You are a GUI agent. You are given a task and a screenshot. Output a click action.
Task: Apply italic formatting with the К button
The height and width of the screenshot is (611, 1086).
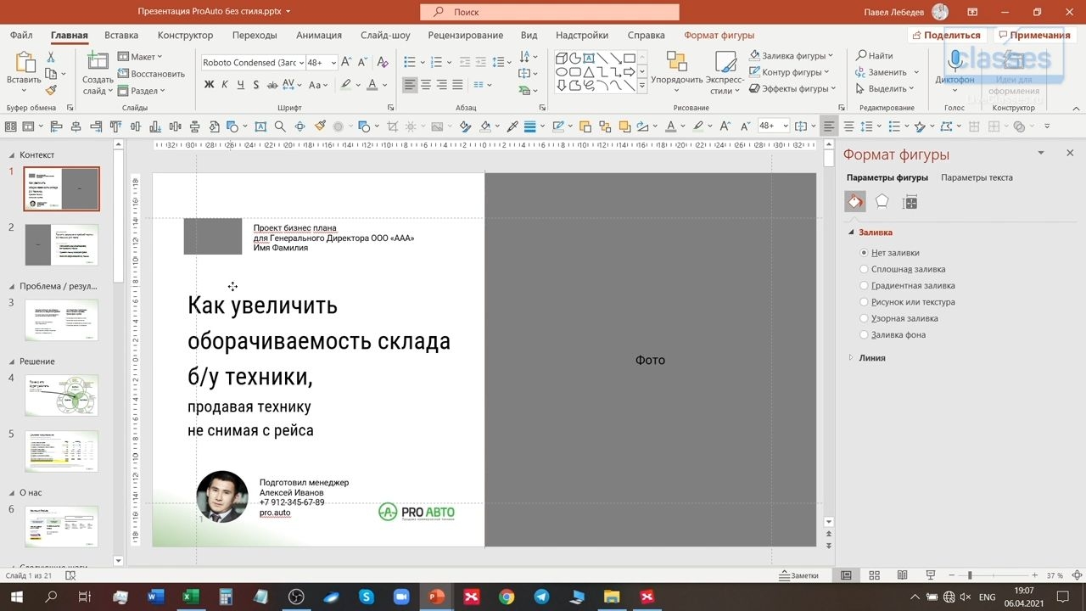click(x=225, y=85)
